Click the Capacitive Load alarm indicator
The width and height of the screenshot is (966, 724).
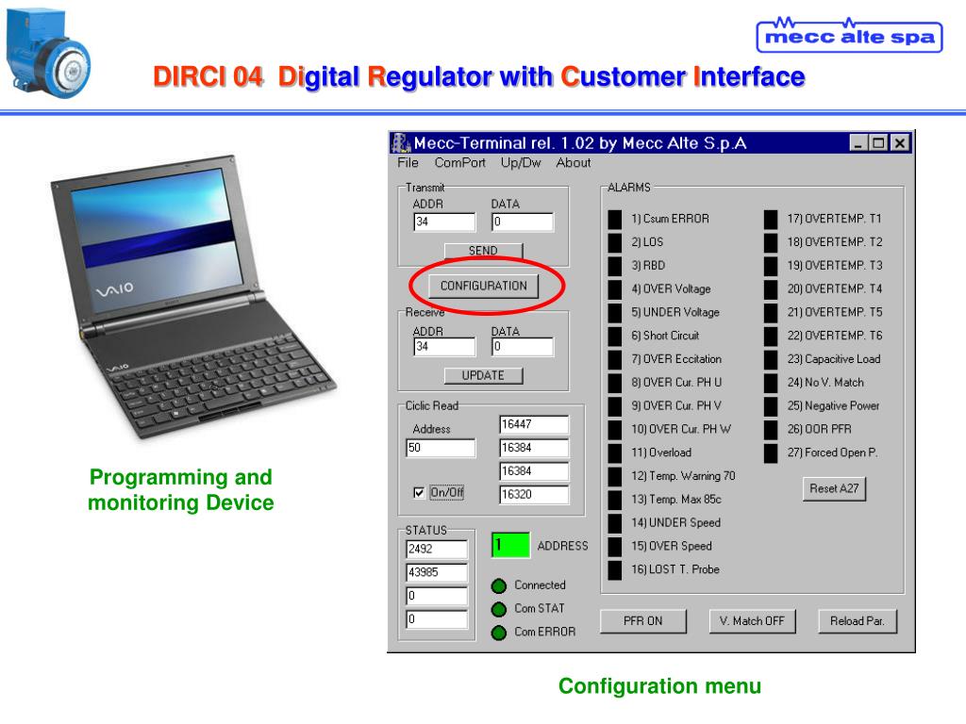pyautogui.click(x=771, y=359)
